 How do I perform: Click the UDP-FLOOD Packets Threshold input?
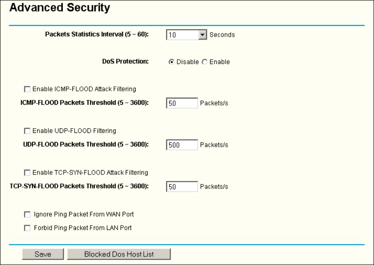181,145
